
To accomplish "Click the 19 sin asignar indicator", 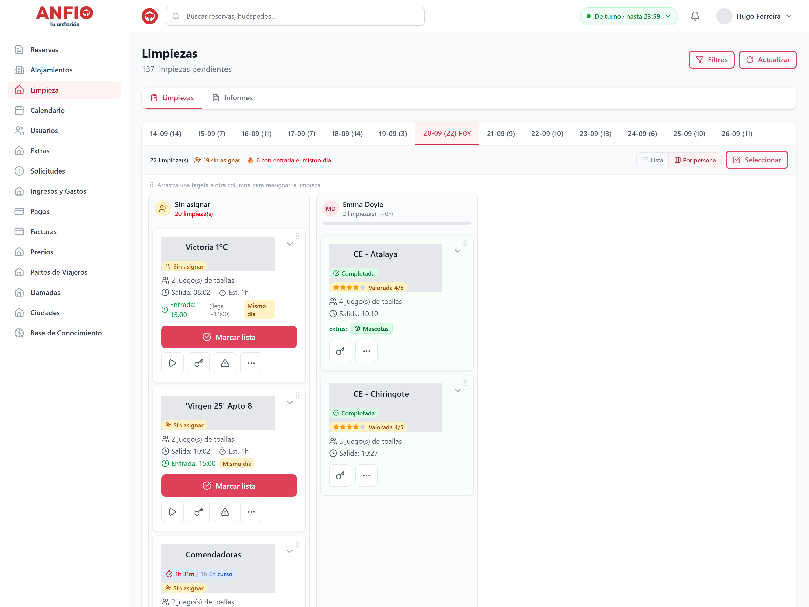I will [x=217, y=160].
